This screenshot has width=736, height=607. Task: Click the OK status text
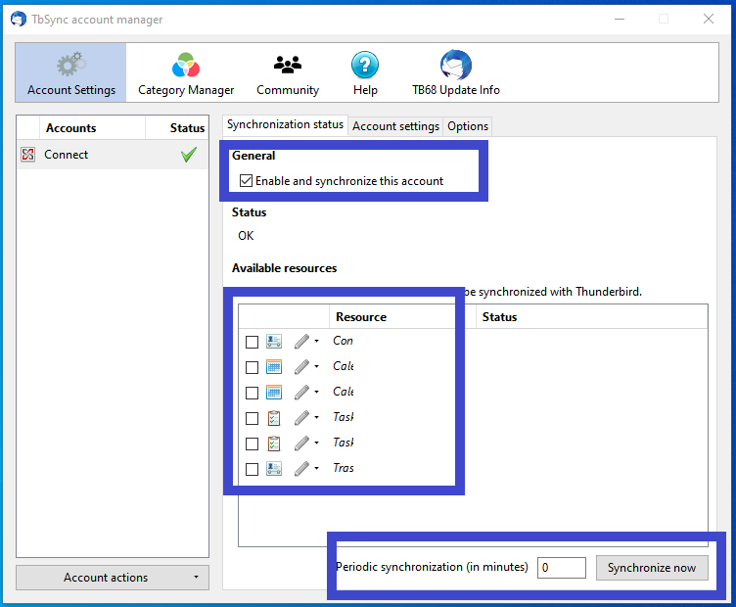tap(246, 236)
